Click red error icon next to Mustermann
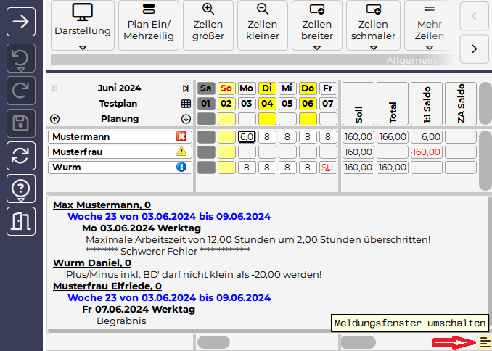 pyautogui.click(x=181, y=136)
